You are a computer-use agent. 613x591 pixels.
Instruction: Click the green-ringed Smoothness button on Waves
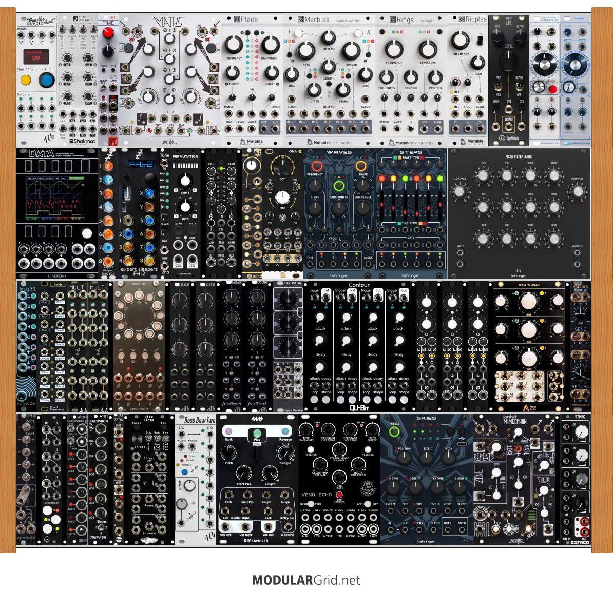tap(338, 186)
